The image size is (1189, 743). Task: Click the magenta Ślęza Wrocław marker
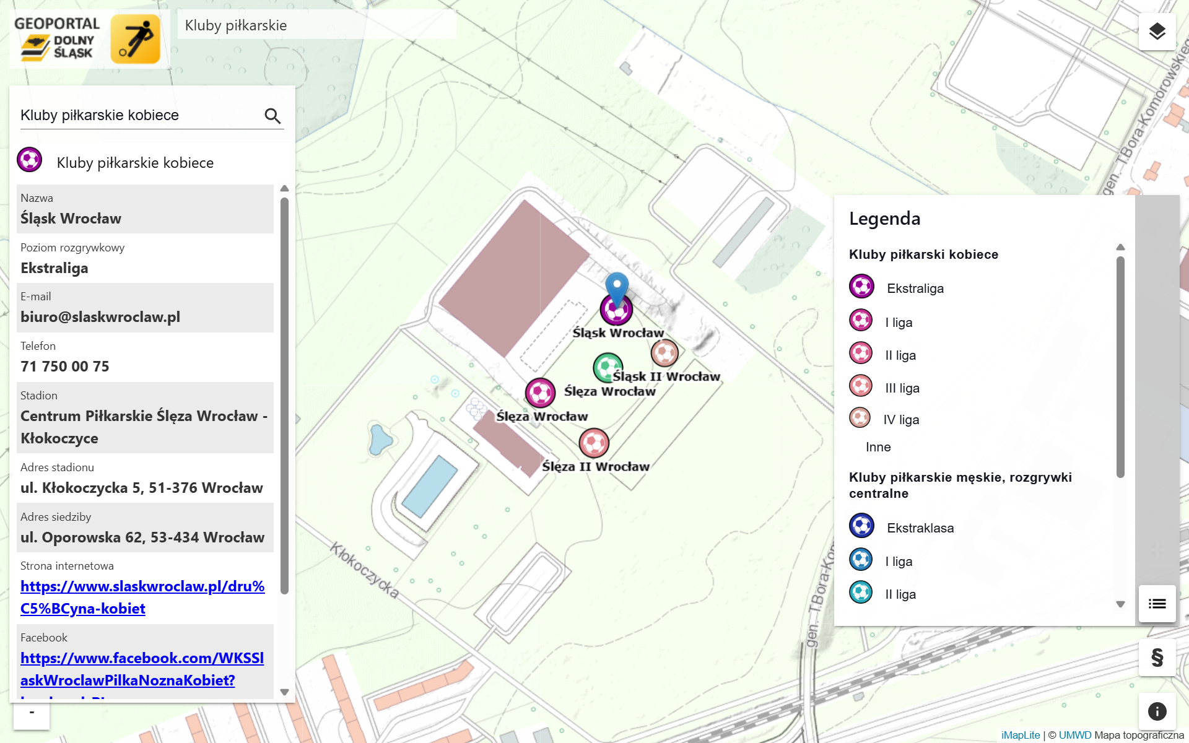[x=540, y=393]
